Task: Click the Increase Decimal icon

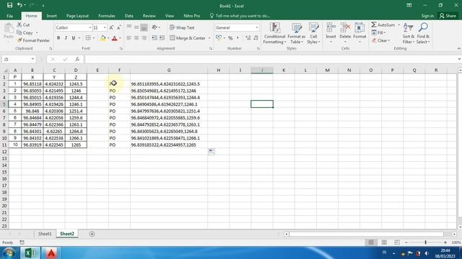Action: (248, 38)
